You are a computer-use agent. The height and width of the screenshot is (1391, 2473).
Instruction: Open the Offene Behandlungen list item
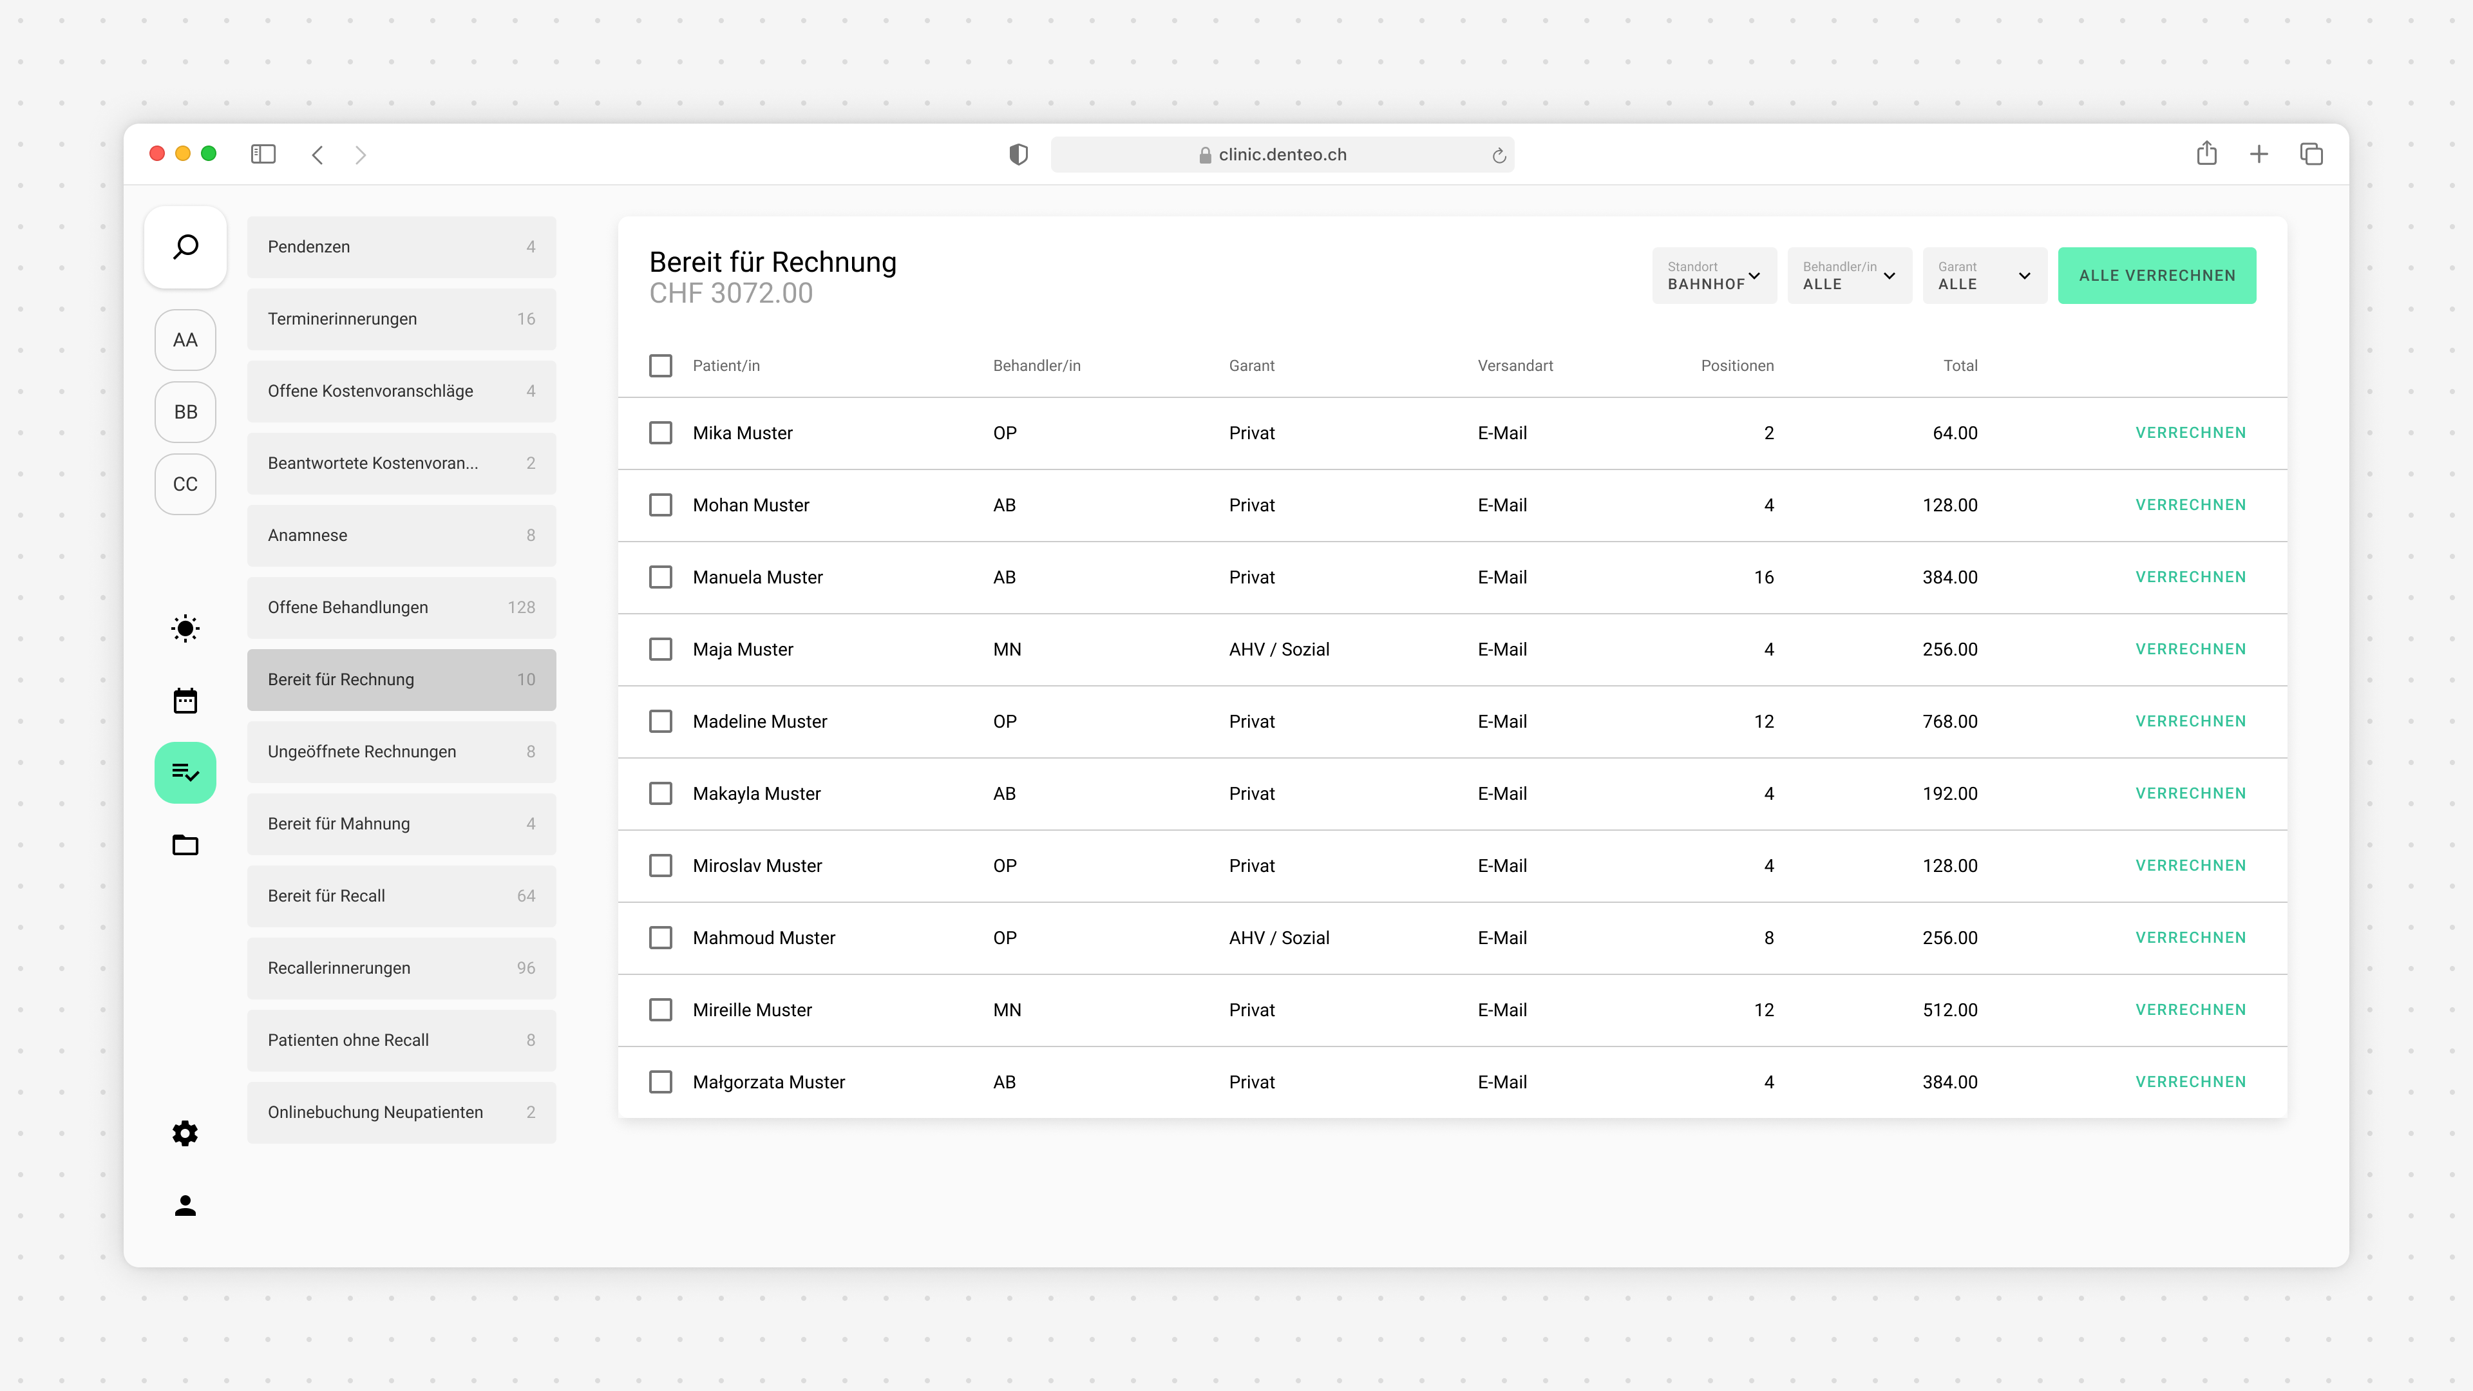point(401,608)
